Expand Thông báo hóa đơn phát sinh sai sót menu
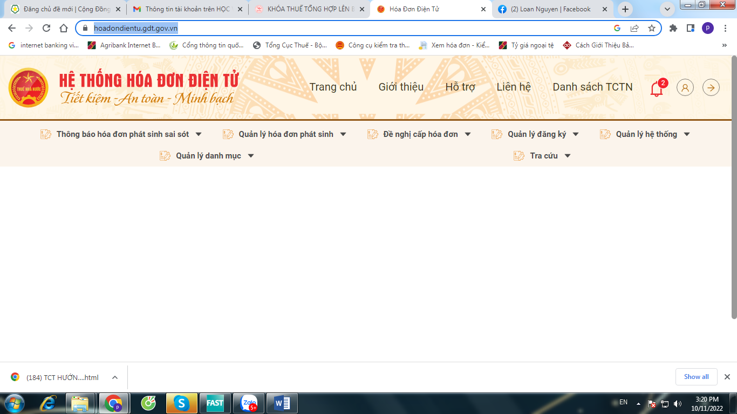737x414 pixels. coord(122,134)
